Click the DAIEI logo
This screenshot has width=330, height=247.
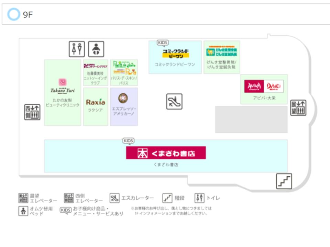coord(274,86)
